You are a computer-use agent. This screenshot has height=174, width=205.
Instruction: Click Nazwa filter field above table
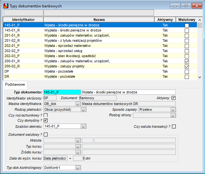[x=99, y=13]
